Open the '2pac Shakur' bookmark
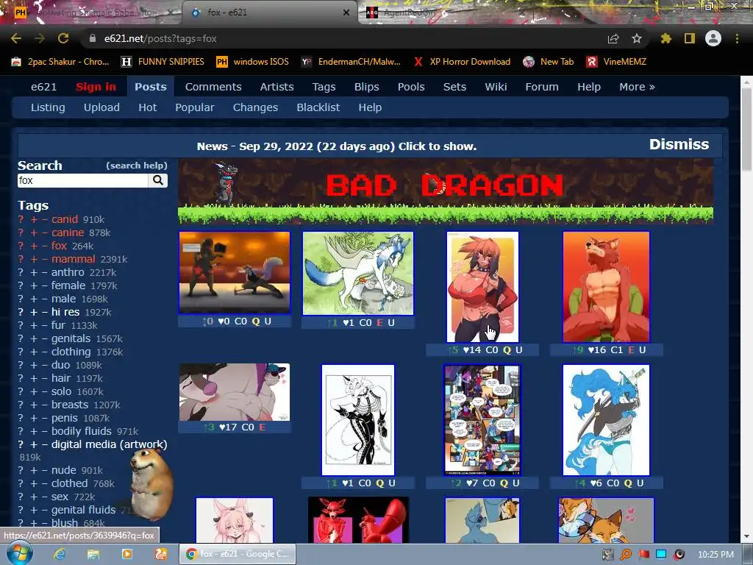Screen dimensions: 753x565 tap(60, 62)
